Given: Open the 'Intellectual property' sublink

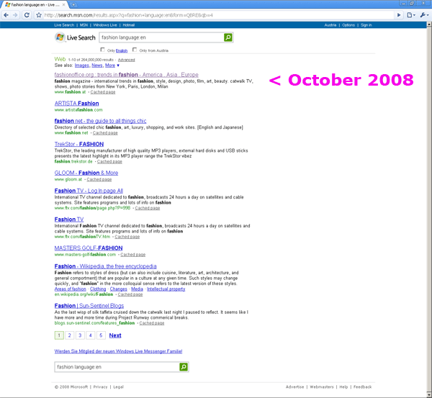Looking at the screenshot, I should tap(166, 289).
